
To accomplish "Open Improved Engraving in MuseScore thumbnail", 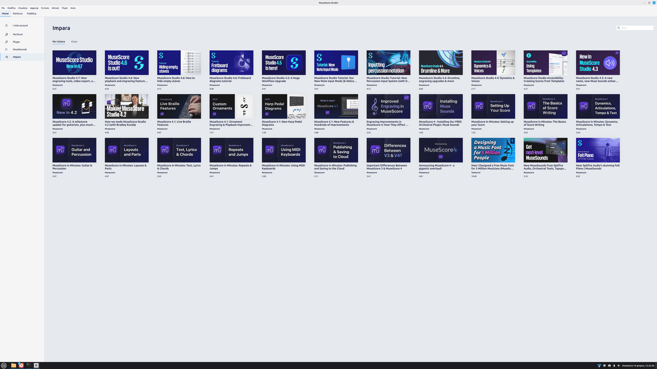I will coord(389,107).
